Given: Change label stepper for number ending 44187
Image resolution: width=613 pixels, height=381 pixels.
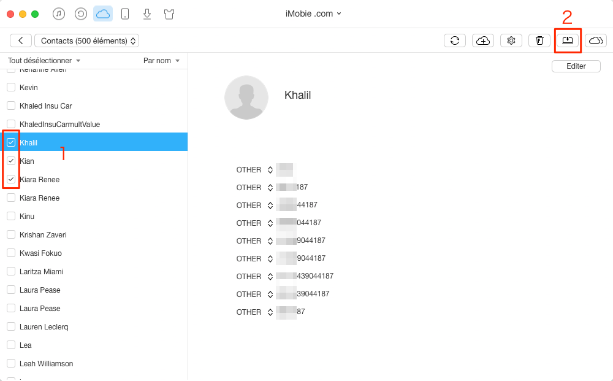Looking at the screenshot, I should pos(270,206).
